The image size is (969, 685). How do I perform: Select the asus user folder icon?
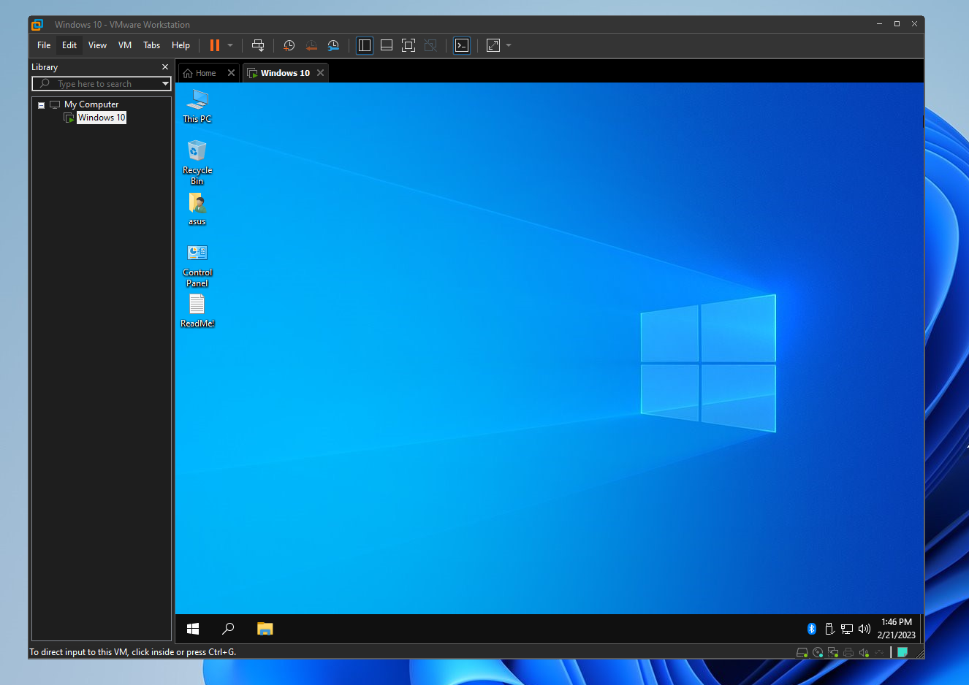point(197,209)
